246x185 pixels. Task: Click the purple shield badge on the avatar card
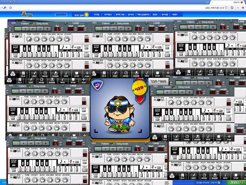pyautogui.click(x=97, y=85)
